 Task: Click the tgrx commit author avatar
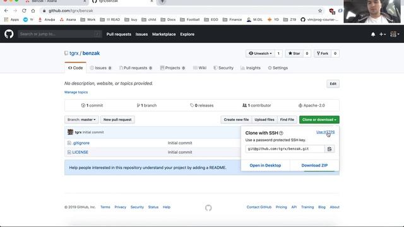pos(70,132)
